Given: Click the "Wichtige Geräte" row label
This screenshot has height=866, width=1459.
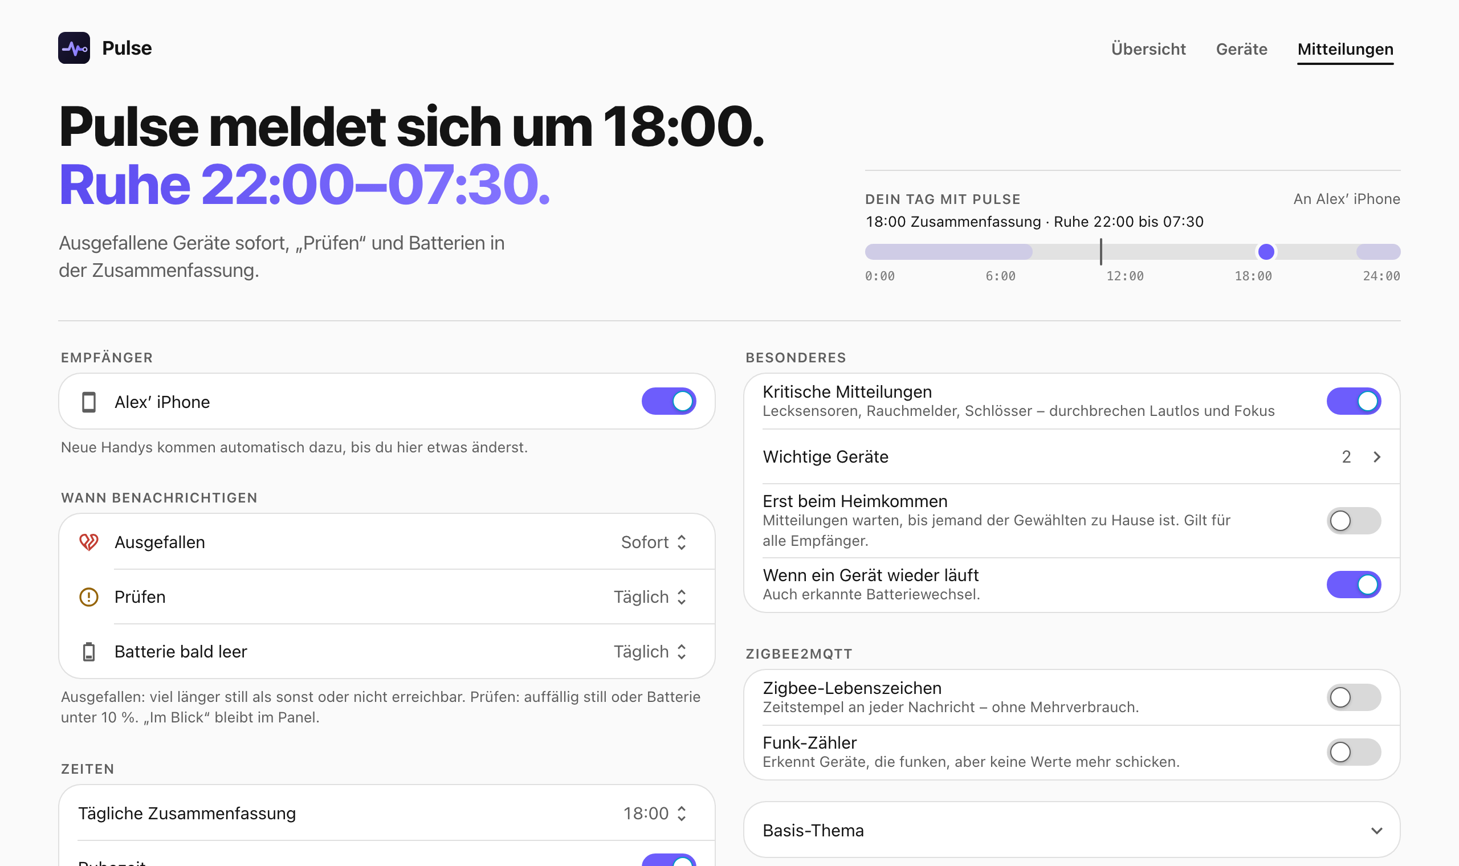Looking at the screenshot, I should 825,457.
